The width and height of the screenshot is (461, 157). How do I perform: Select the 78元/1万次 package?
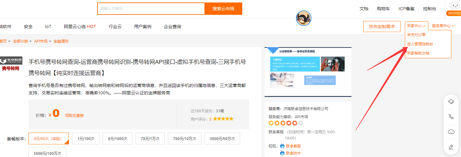coord(150,138)
